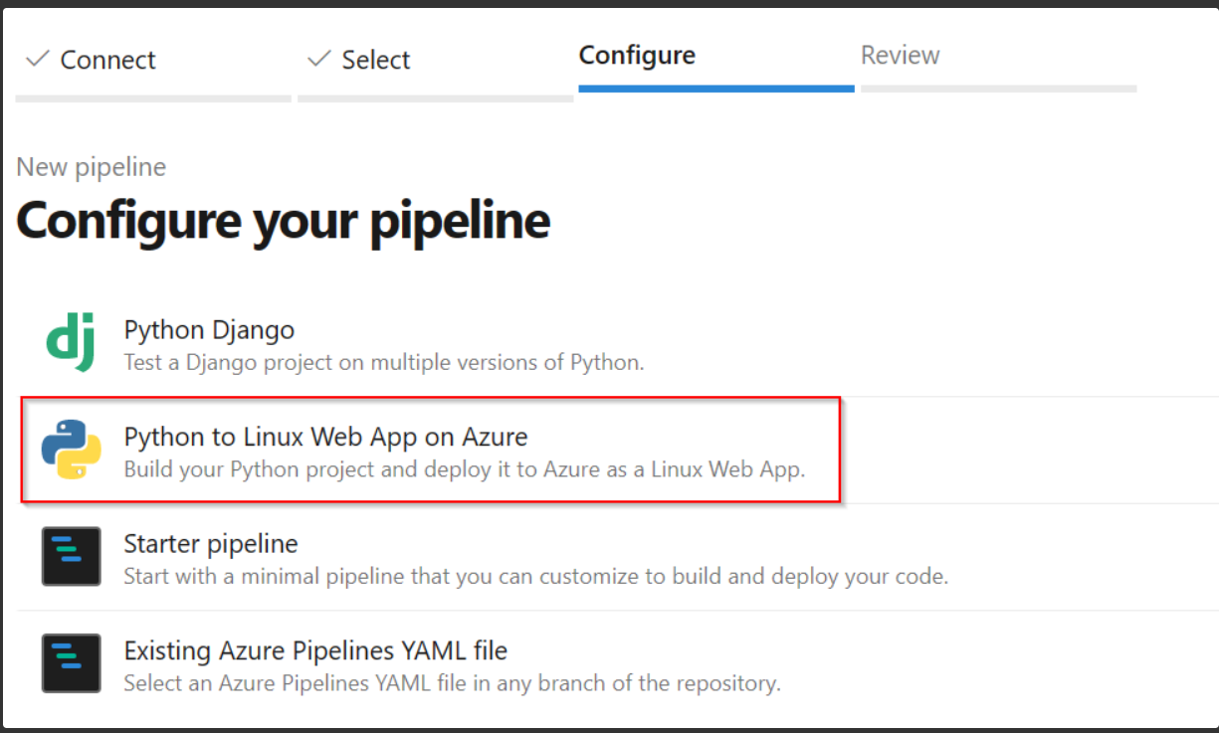Click 'Start with a minimal pipeline' description
The image size is (1219, 733).
pos(535,576)
